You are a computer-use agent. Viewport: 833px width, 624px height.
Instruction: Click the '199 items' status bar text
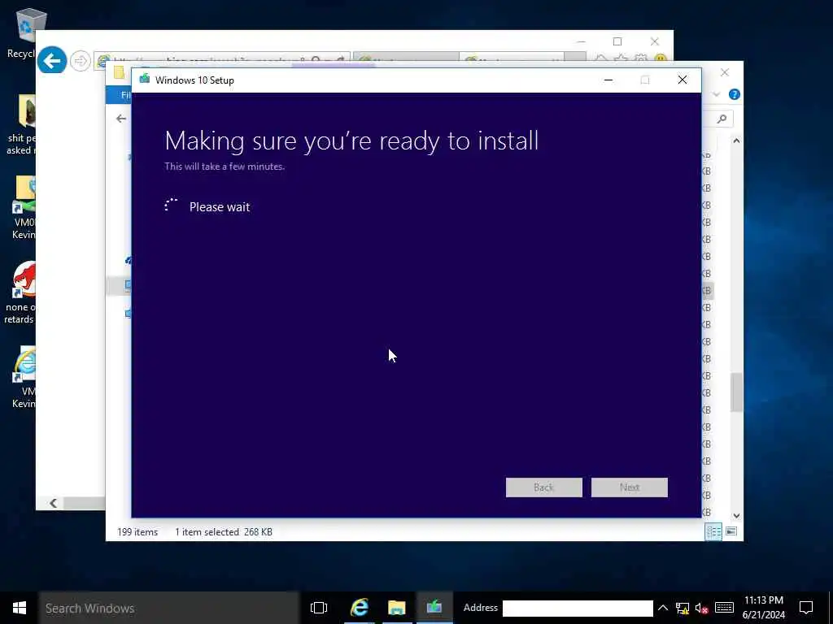tap(137, 531)
